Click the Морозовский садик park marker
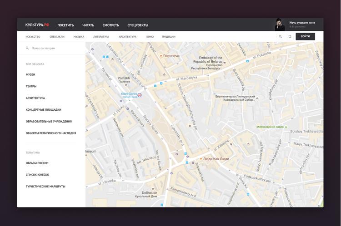The image size is (341, 226). coord(286,127)
